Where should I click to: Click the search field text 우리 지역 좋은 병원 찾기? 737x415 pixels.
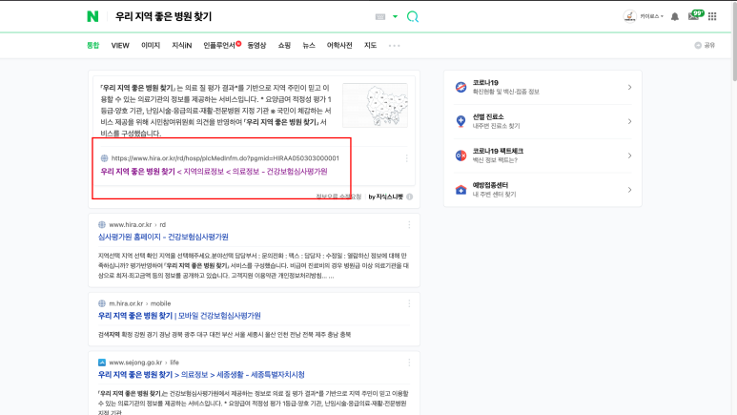pos(164,16)
